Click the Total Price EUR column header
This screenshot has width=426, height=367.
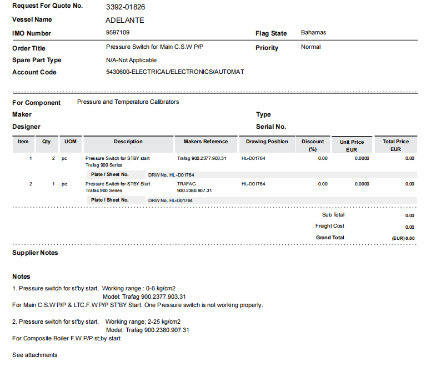395,145
